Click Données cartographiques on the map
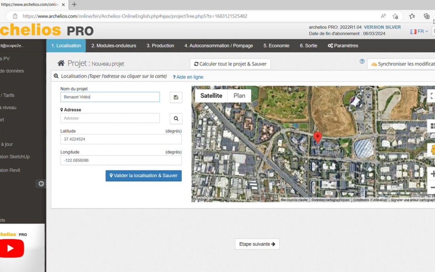Image resolution: width=435 pixels, height=272 pixels. click(x=330, y=200)
